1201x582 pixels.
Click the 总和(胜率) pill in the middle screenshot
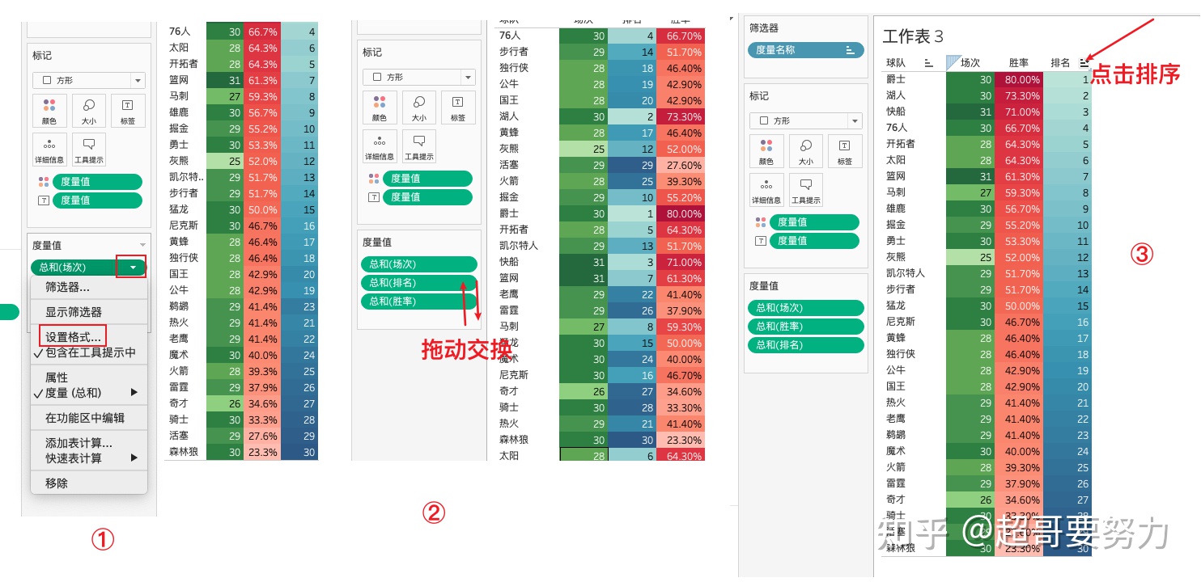pos(419,302)
